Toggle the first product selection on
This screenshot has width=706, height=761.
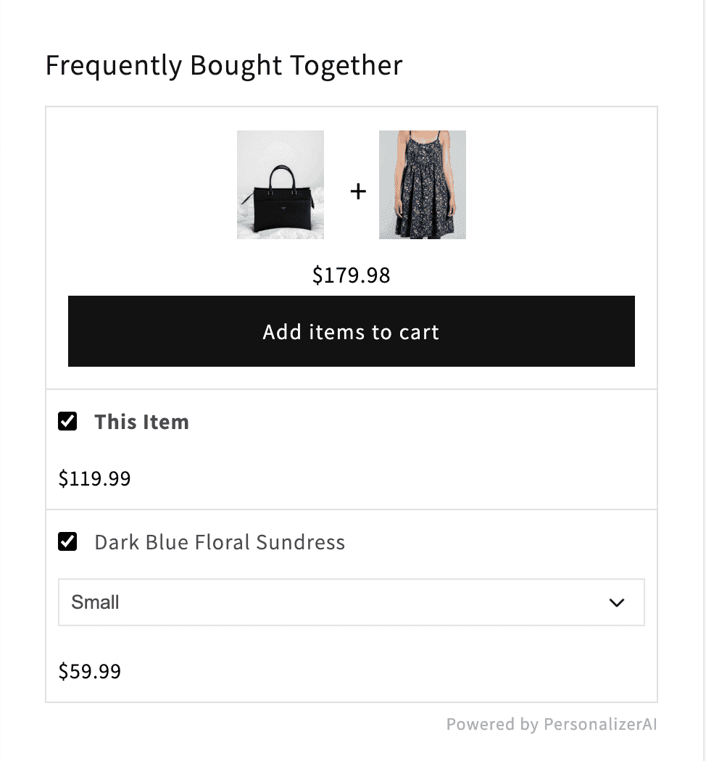(x=67, y=421)
